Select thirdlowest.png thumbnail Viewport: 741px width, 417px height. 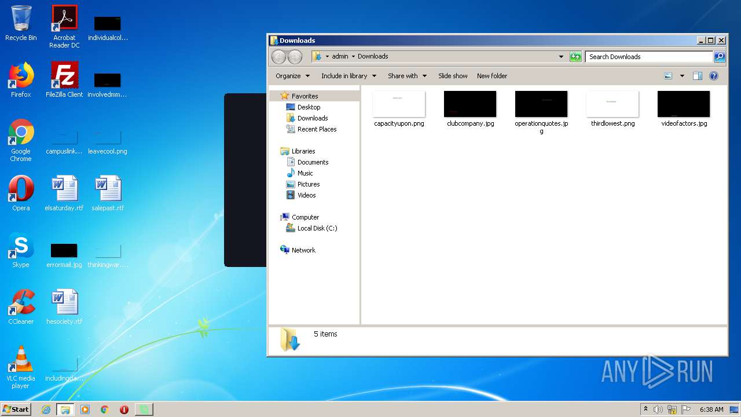(612, 109)
